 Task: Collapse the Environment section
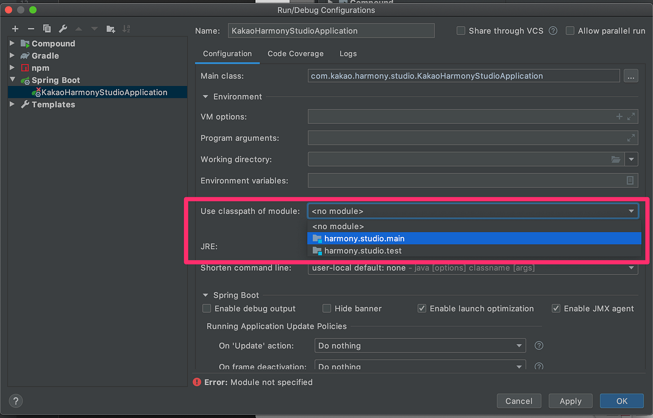[x=205, y=96]
